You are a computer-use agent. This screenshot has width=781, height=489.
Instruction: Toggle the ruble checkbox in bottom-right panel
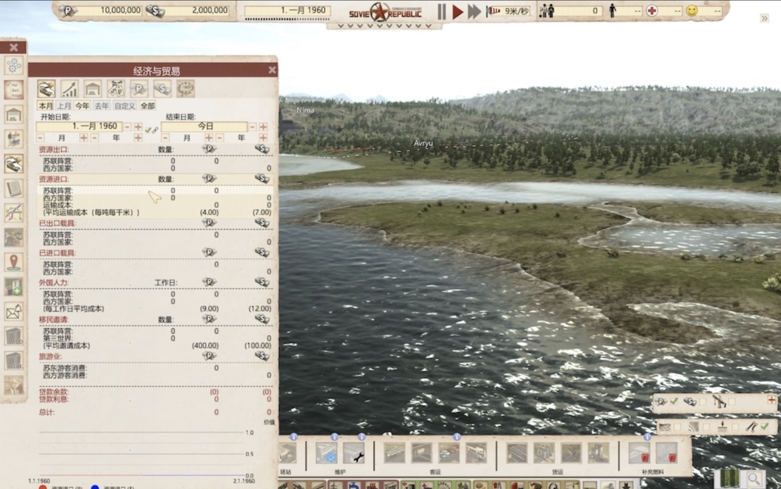click(674, 401)
